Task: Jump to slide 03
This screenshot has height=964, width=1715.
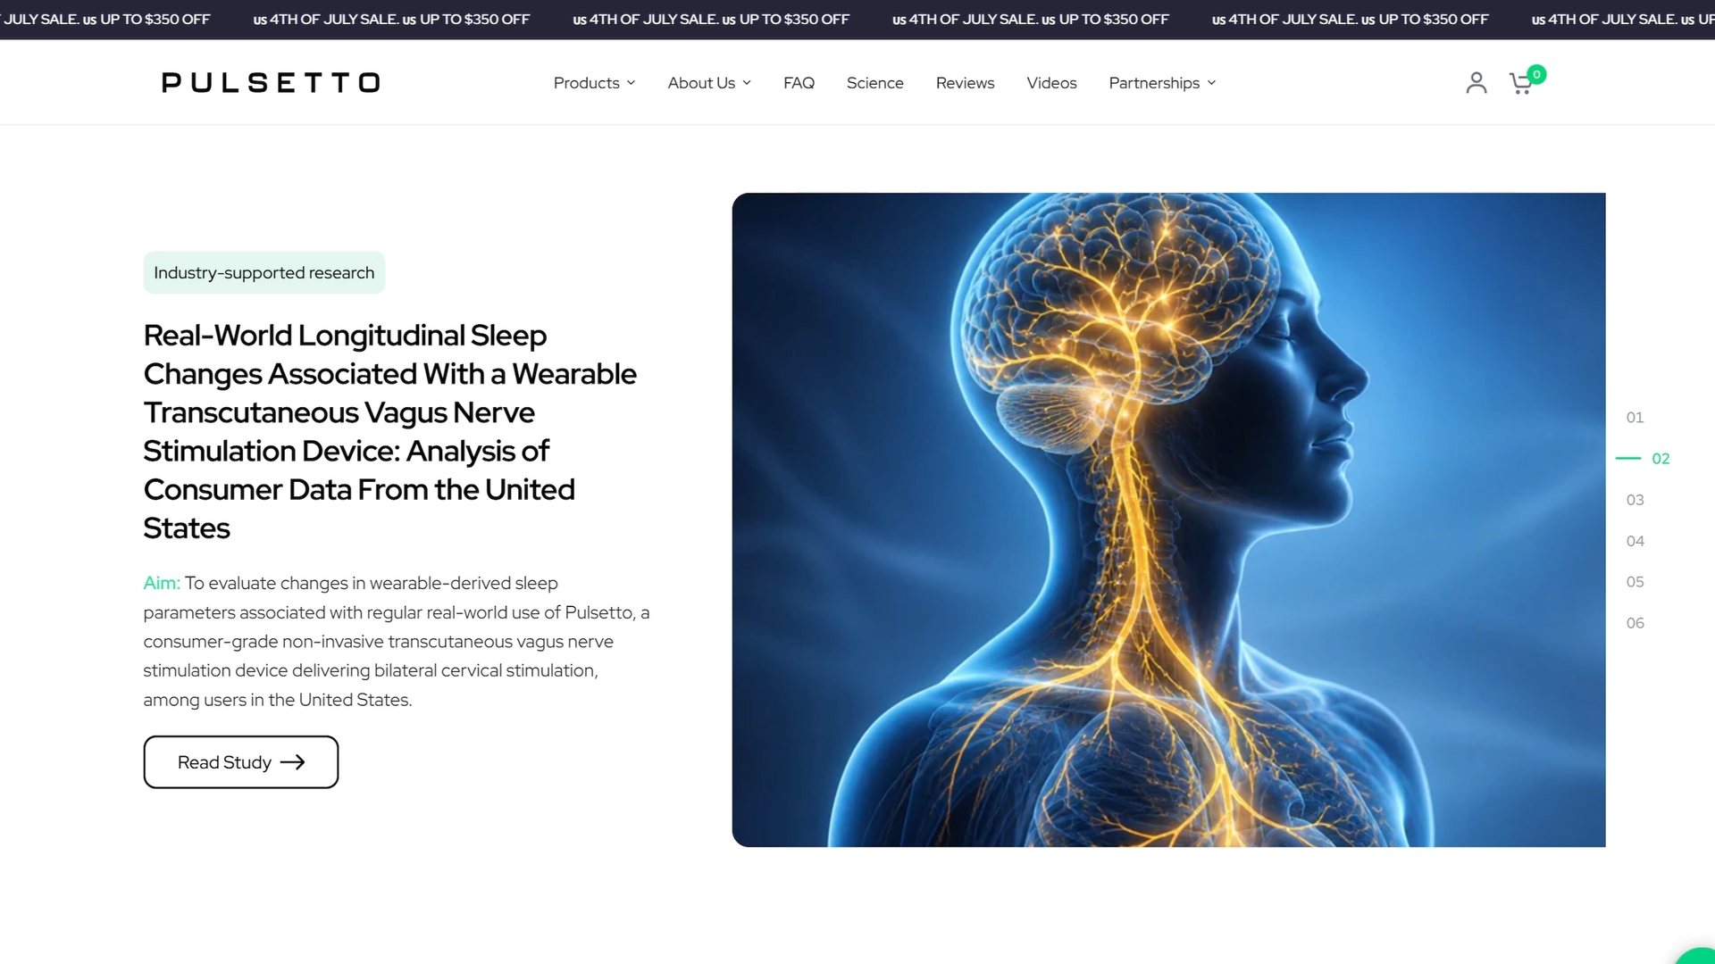Action: (x=1635, y=500)
